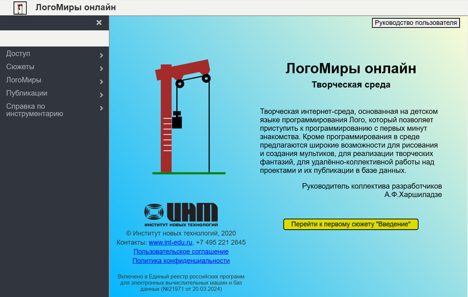Expand the Справка по инструментарию chevron
The height and width of the screenshot is (297, 468).
[x=102, y=108]
